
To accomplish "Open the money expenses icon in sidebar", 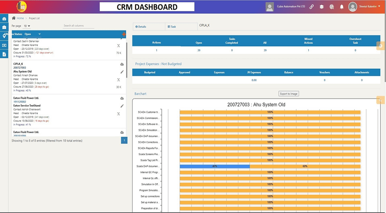I will coord(4,45).
